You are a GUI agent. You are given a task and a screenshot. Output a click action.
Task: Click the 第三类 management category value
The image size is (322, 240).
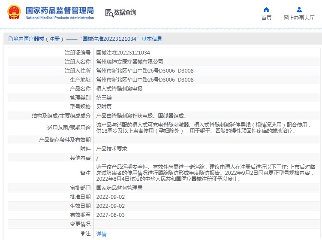(x=104, y=97)
